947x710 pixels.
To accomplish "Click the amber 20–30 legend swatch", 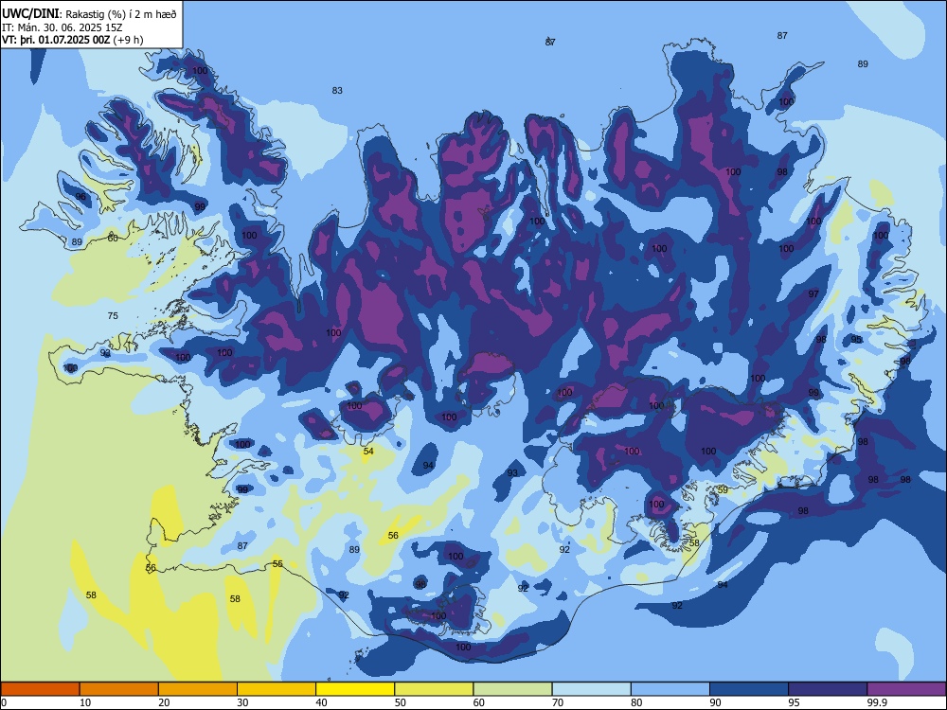I will pos(198,689).
